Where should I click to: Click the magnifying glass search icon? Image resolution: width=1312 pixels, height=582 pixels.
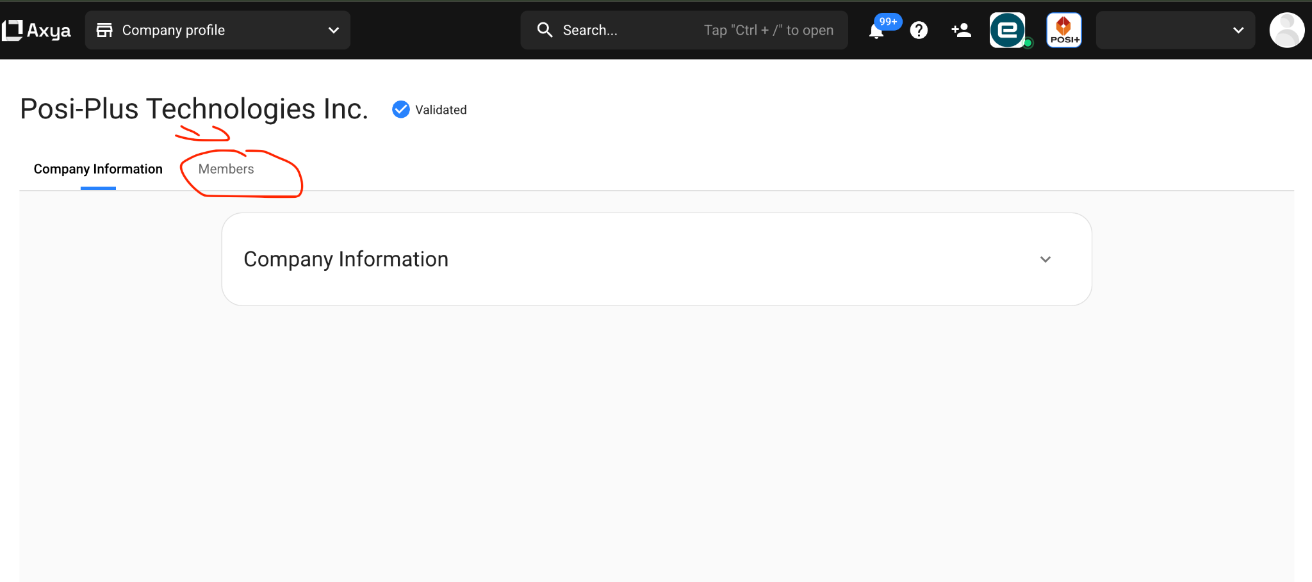(545, 30)
